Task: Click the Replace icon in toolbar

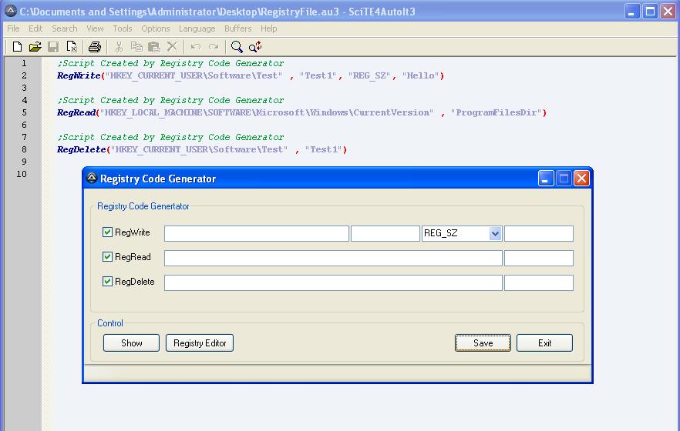Action: pyautogui.click(x=255, y=47)
